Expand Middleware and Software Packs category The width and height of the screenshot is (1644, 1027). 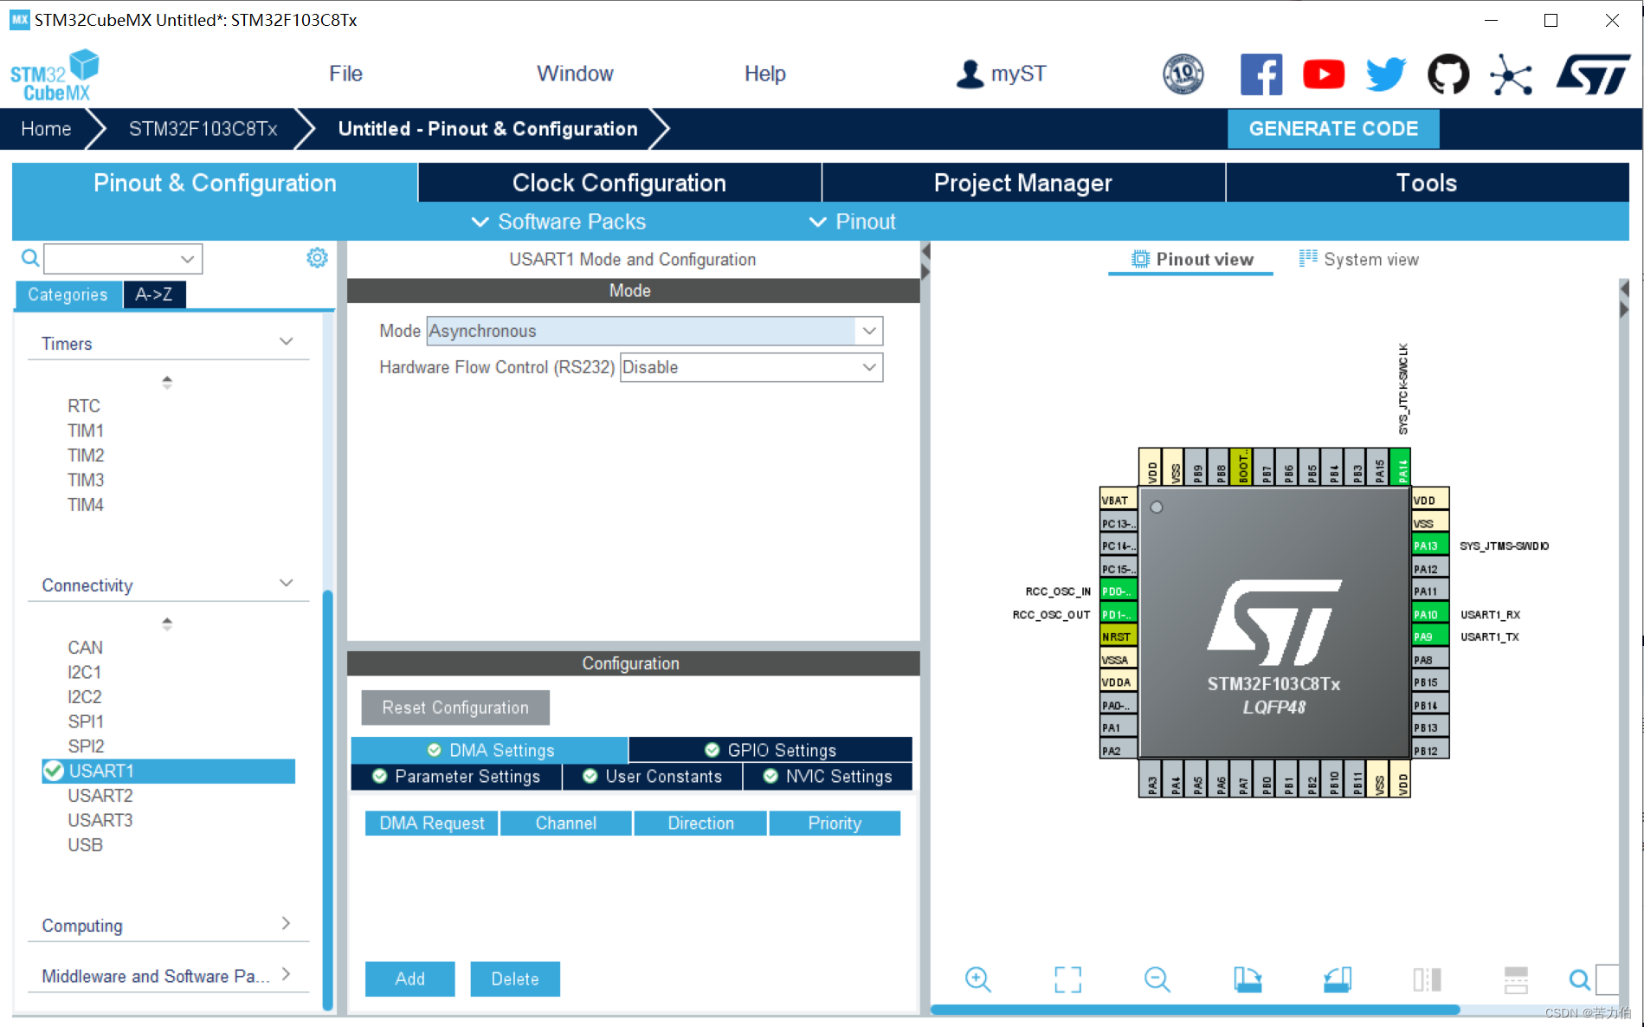286,974
